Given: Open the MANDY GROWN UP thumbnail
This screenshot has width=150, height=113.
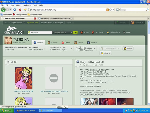Looking at the screenshot, I should pyautogui.click(x=24, y=78).
